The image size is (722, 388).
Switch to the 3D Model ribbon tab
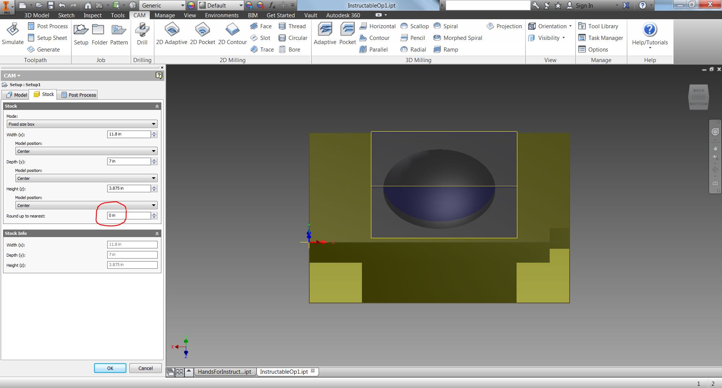[x=36, y=15]
